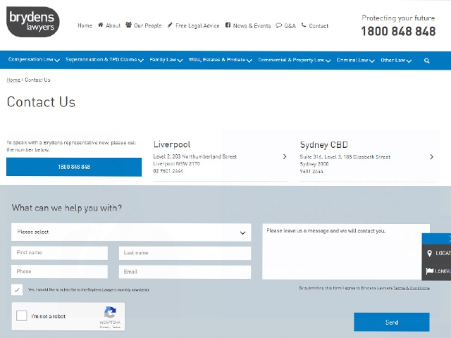This screenshot has height=338, width=451.
Task: Click the message text area
Action: 346,251
